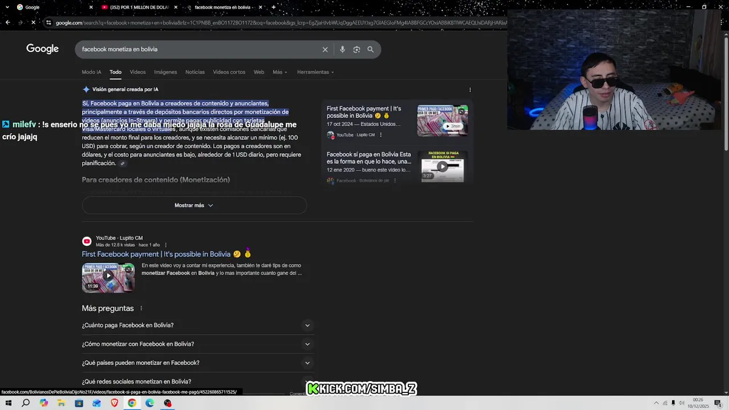Clear the Google search box text

325,50
